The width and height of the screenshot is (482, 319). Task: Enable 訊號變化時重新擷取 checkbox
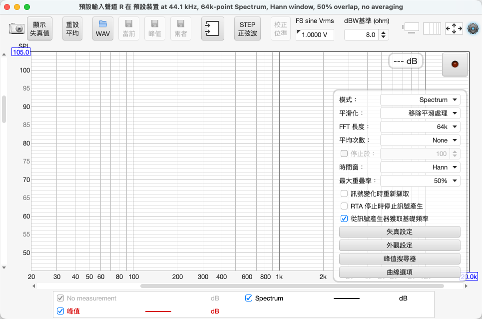click(x=344, y=193)
